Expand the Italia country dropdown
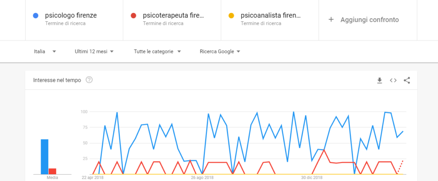 click(45, 52)
